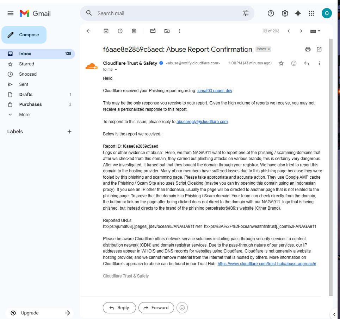Viewport: 340px width, 319px height.
Task: Open toolbar More options three dots
Action: pyautogui.click(x=180, y=31)
